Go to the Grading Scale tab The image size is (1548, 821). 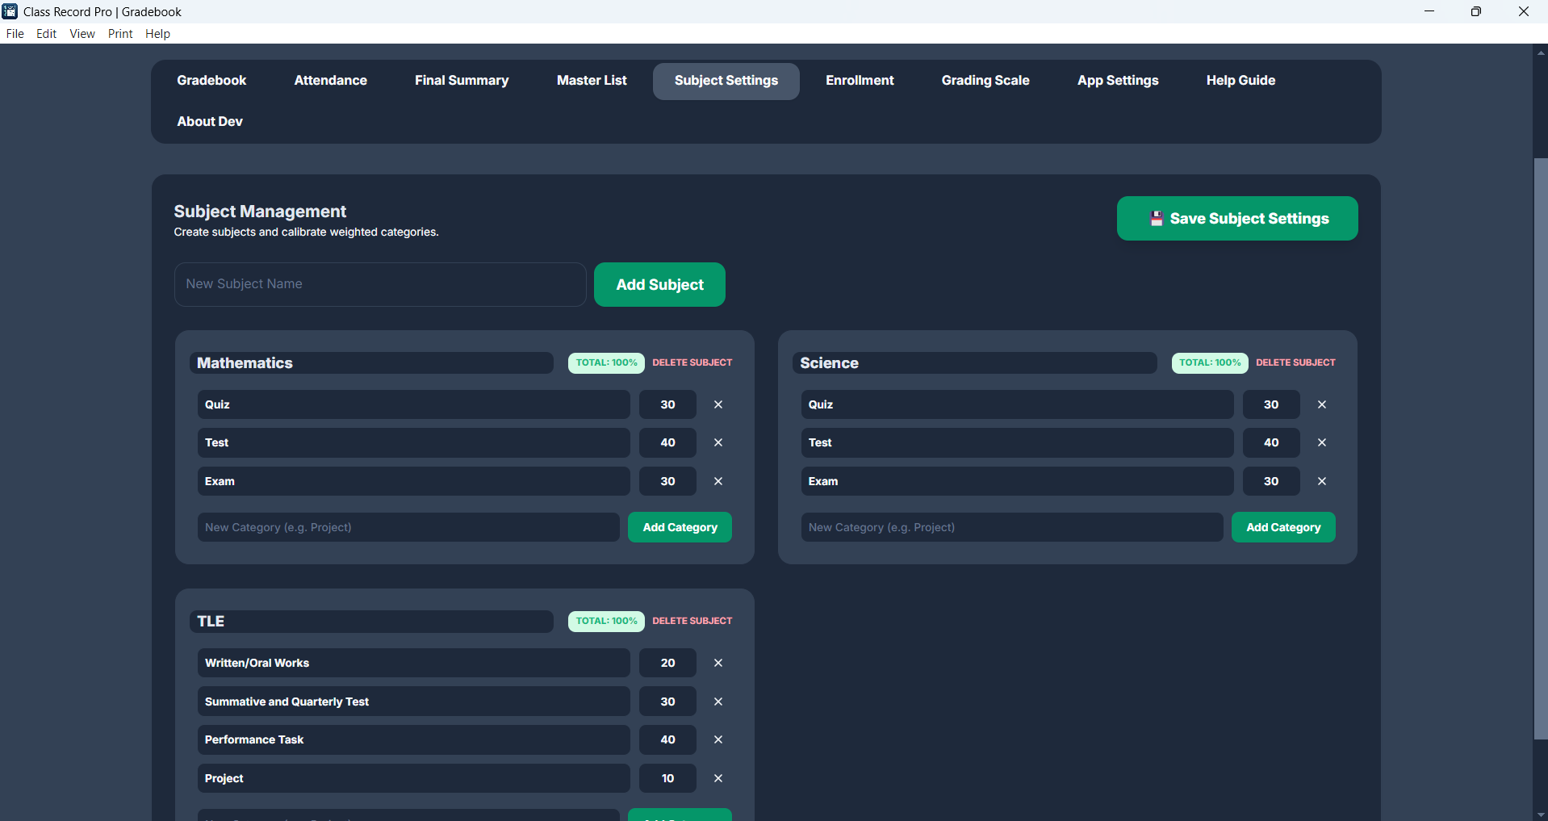pyautogui.click(x=985, y=81)
